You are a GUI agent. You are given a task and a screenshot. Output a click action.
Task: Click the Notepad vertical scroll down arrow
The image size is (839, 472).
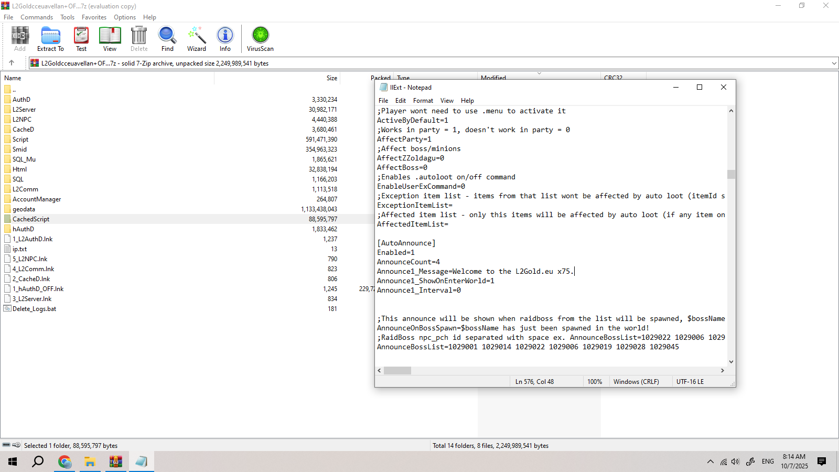click(731, 362)
